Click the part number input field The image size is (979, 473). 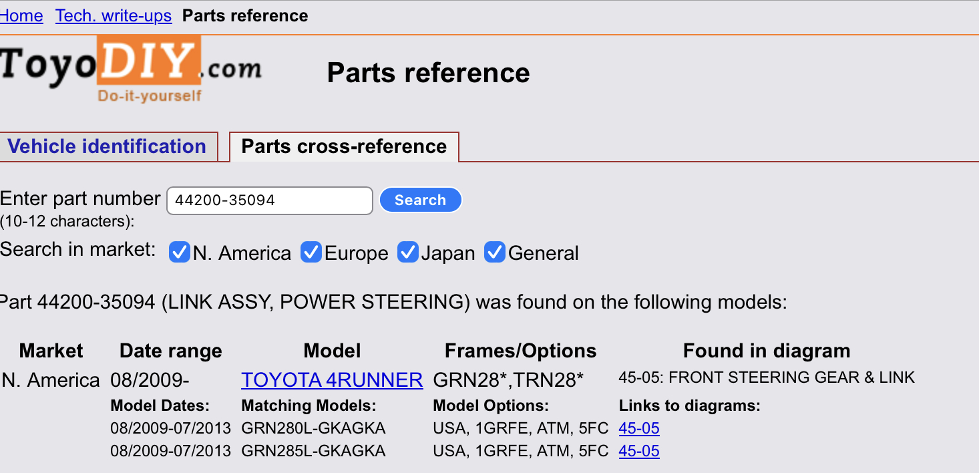(x=270, y=200)
